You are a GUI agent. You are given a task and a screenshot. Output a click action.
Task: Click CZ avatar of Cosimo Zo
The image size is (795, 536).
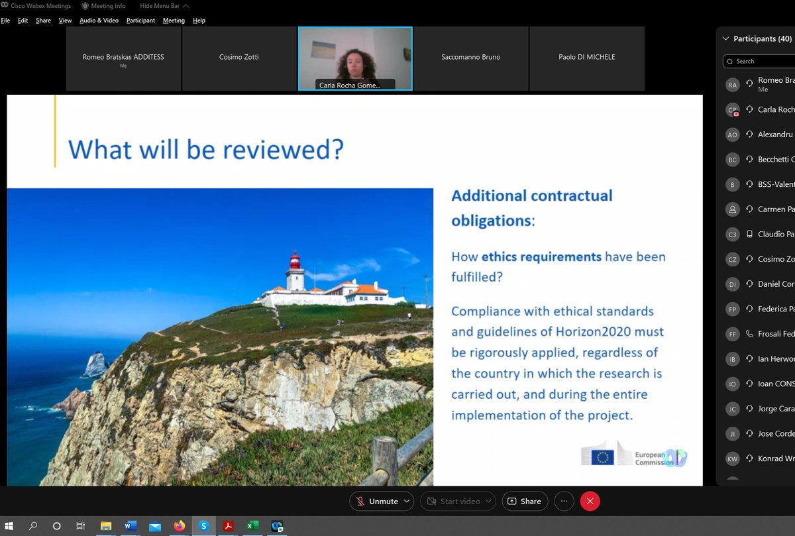732,260
